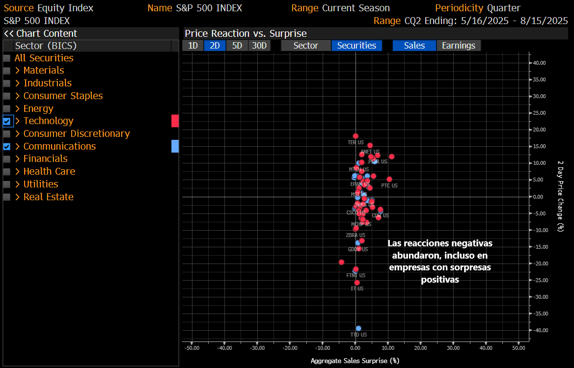
Task: Switch view to Sector
Action: 306,46
